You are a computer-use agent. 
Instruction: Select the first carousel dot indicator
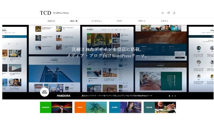(169, 96)
